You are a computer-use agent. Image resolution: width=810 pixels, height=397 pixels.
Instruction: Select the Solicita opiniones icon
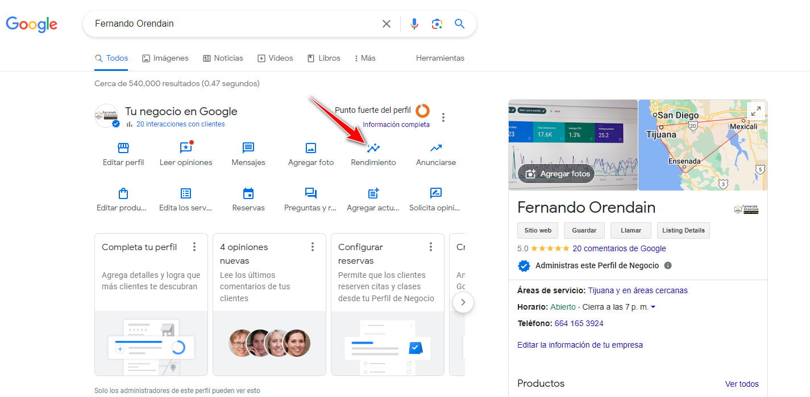pyautogui.click(x=435, y=194)
